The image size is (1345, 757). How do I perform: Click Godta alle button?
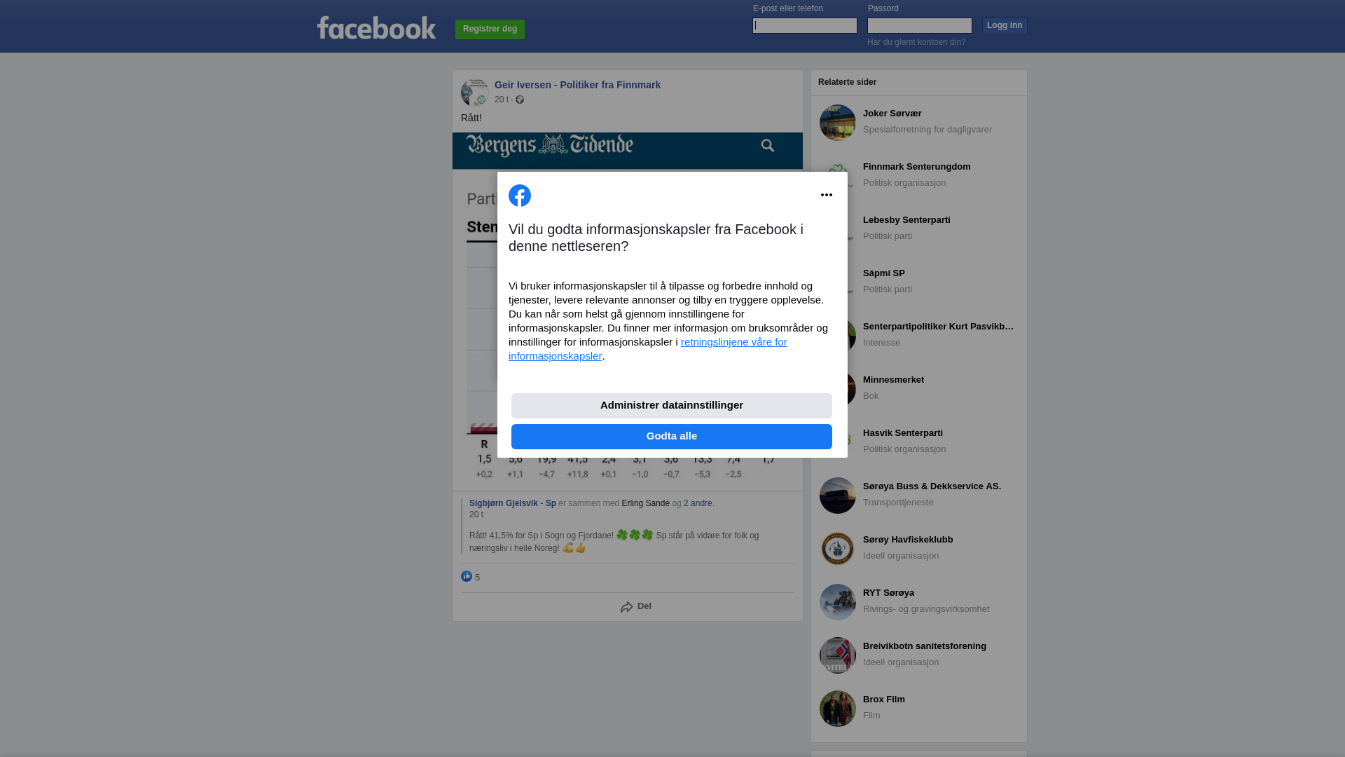672,437
